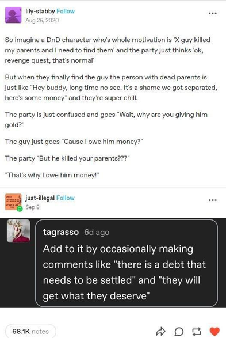
Task: Open the reply speech bubble icon
Action: (x=179, y=332)
